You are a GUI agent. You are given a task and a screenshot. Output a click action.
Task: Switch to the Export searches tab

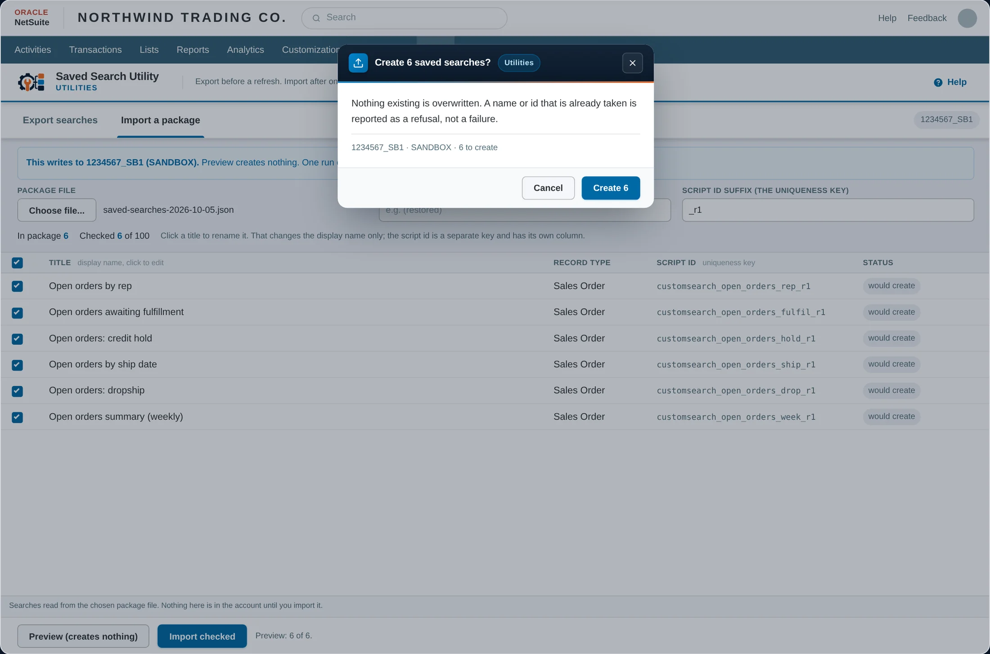point(60,120)
